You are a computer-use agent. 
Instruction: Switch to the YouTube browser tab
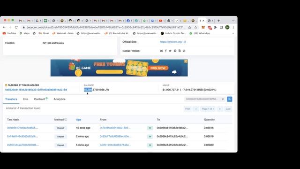[x=161, y=21]
